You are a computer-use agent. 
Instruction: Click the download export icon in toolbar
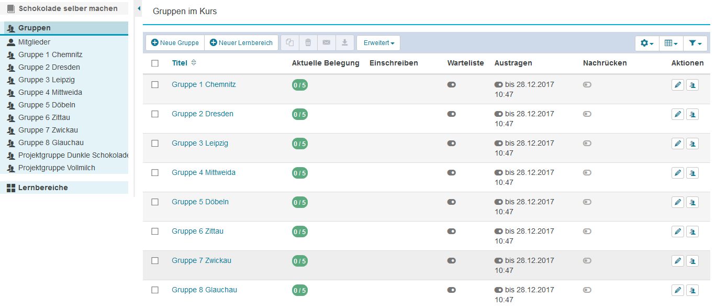(344, 43)
